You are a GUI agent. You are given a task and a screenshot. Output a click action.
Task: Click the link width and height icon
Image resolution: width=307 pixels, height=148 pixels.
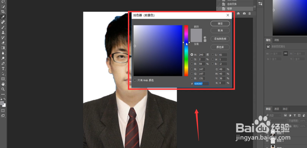[x=286, y=53]
